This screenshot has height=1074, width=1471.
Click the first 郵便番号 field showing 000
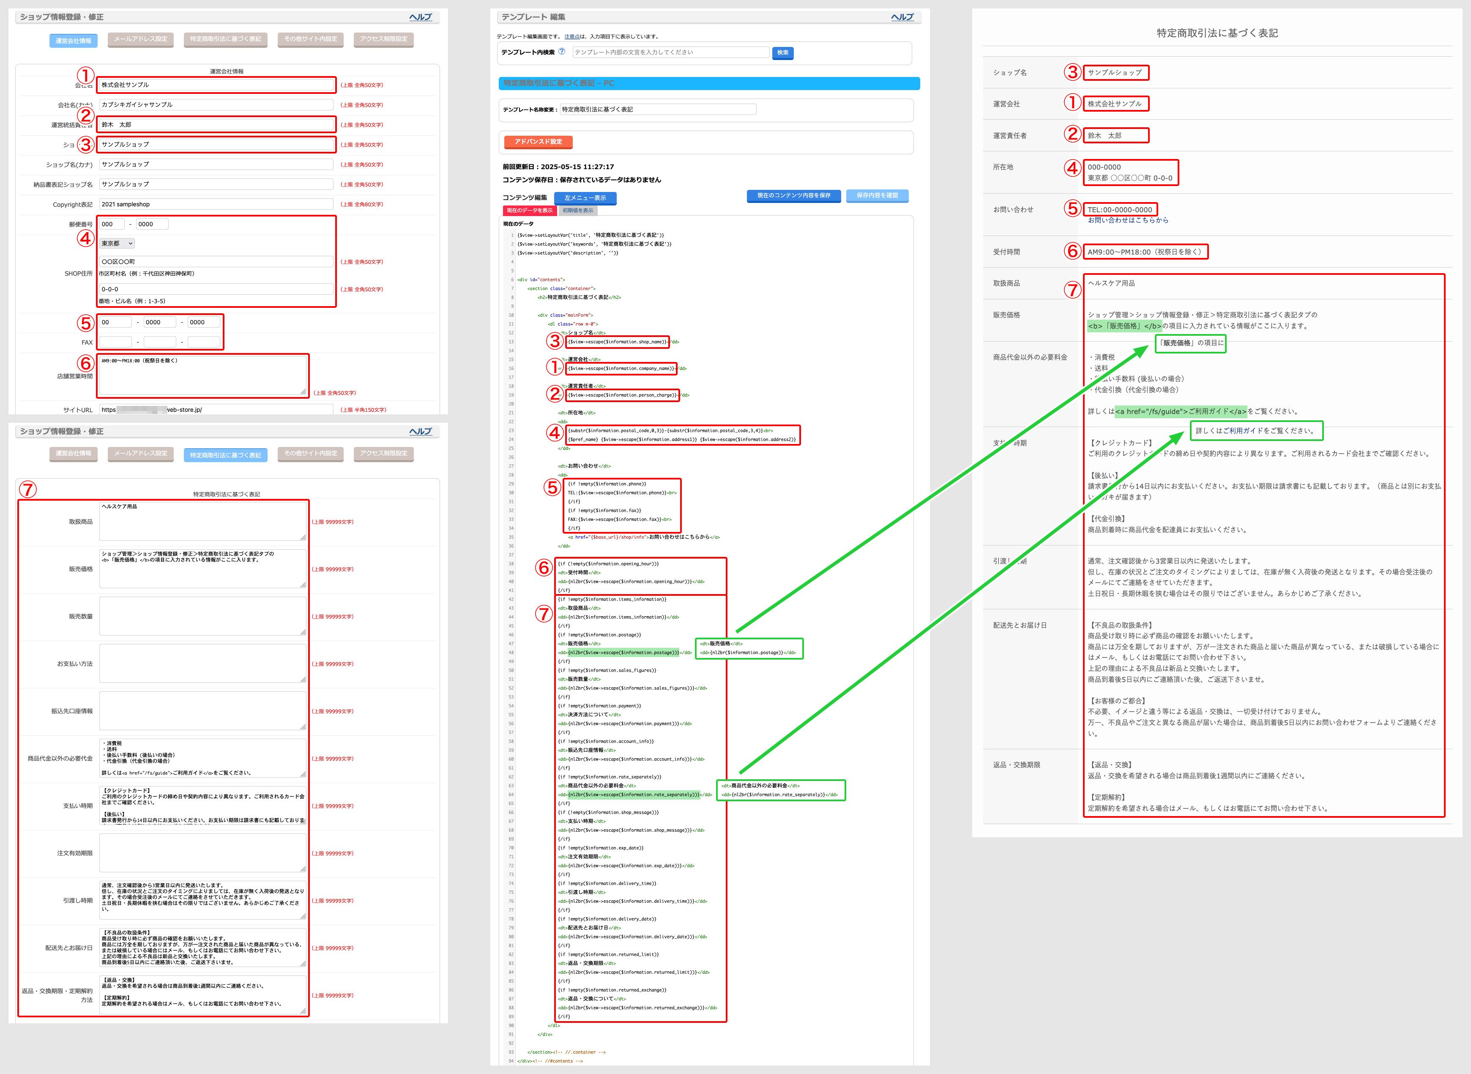112,224
